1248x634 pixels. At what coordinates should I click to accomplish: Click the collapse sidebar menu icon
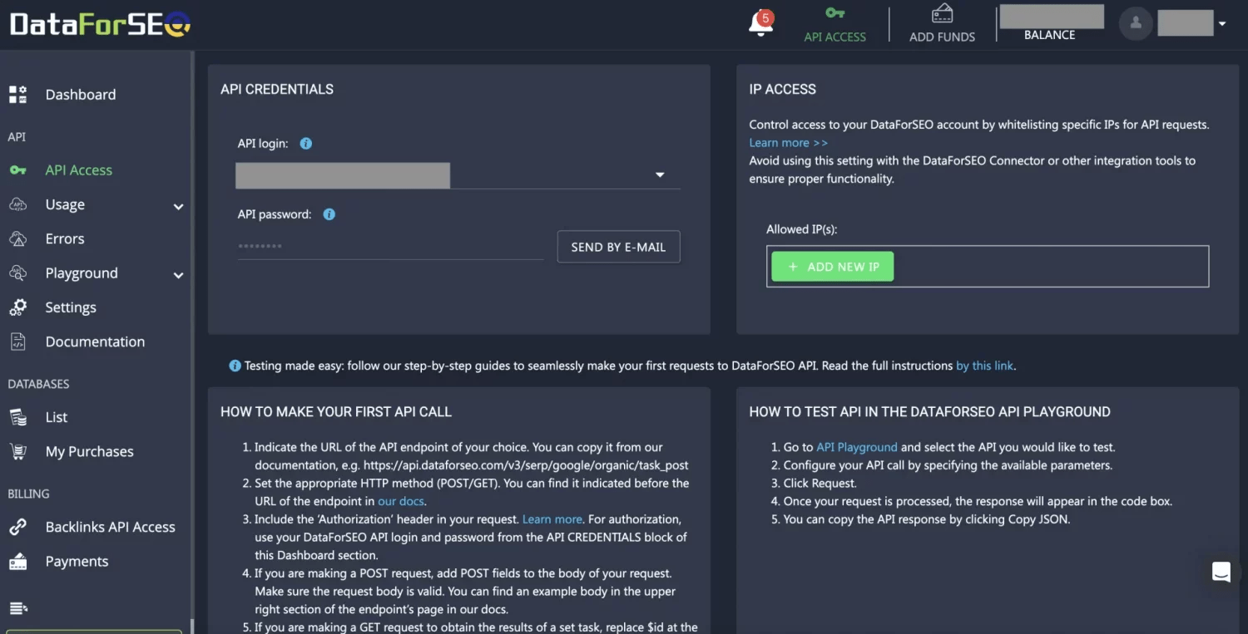pyautogui.click(x=17, y=608)
